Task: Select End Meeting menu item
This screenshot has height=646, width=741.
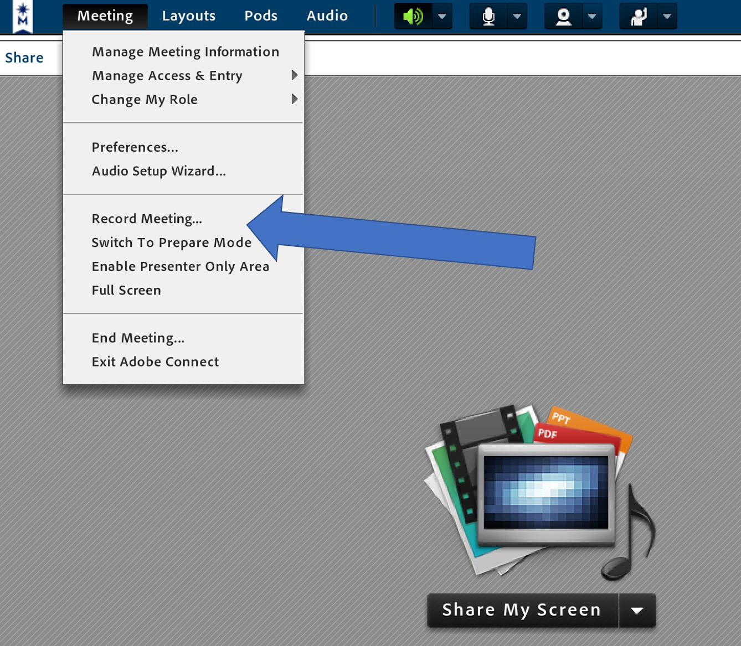Action: click(138, 338)
